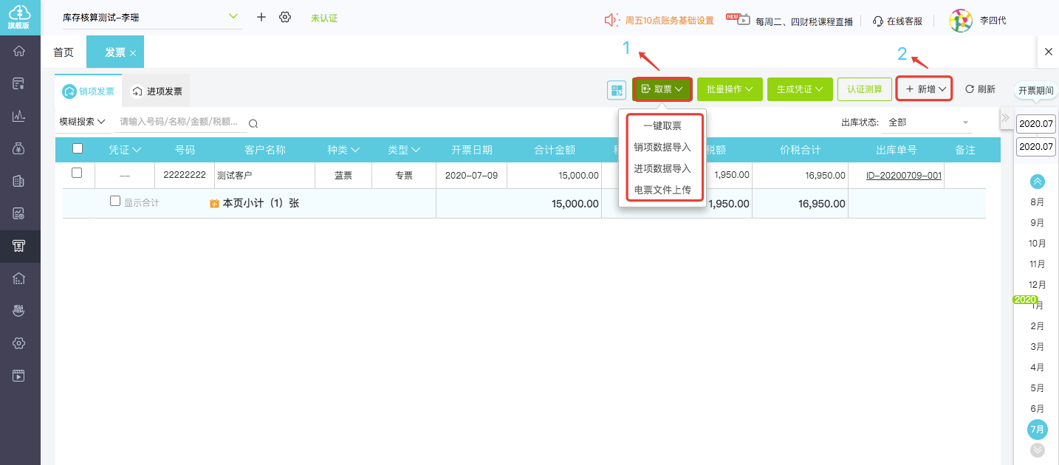1059x465 pixels.
Task: Click the QR code scan icon
Action: point(616,90)
